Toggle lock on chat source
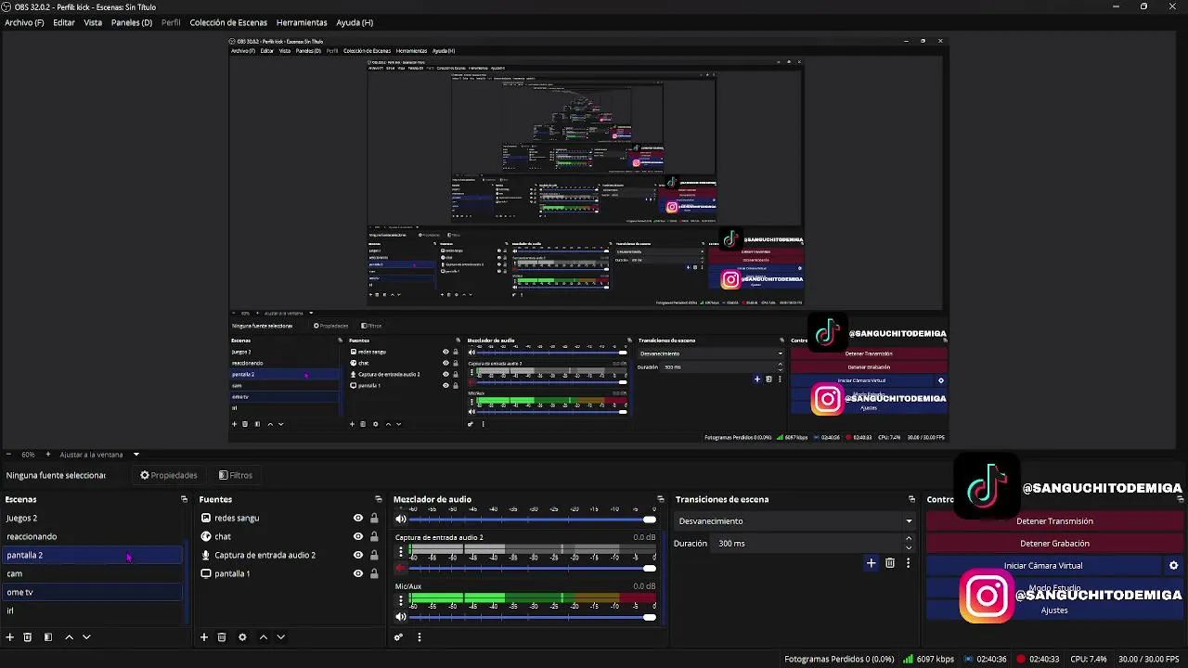The width and height of the screenshot is (1188, 668). (374, 536)
